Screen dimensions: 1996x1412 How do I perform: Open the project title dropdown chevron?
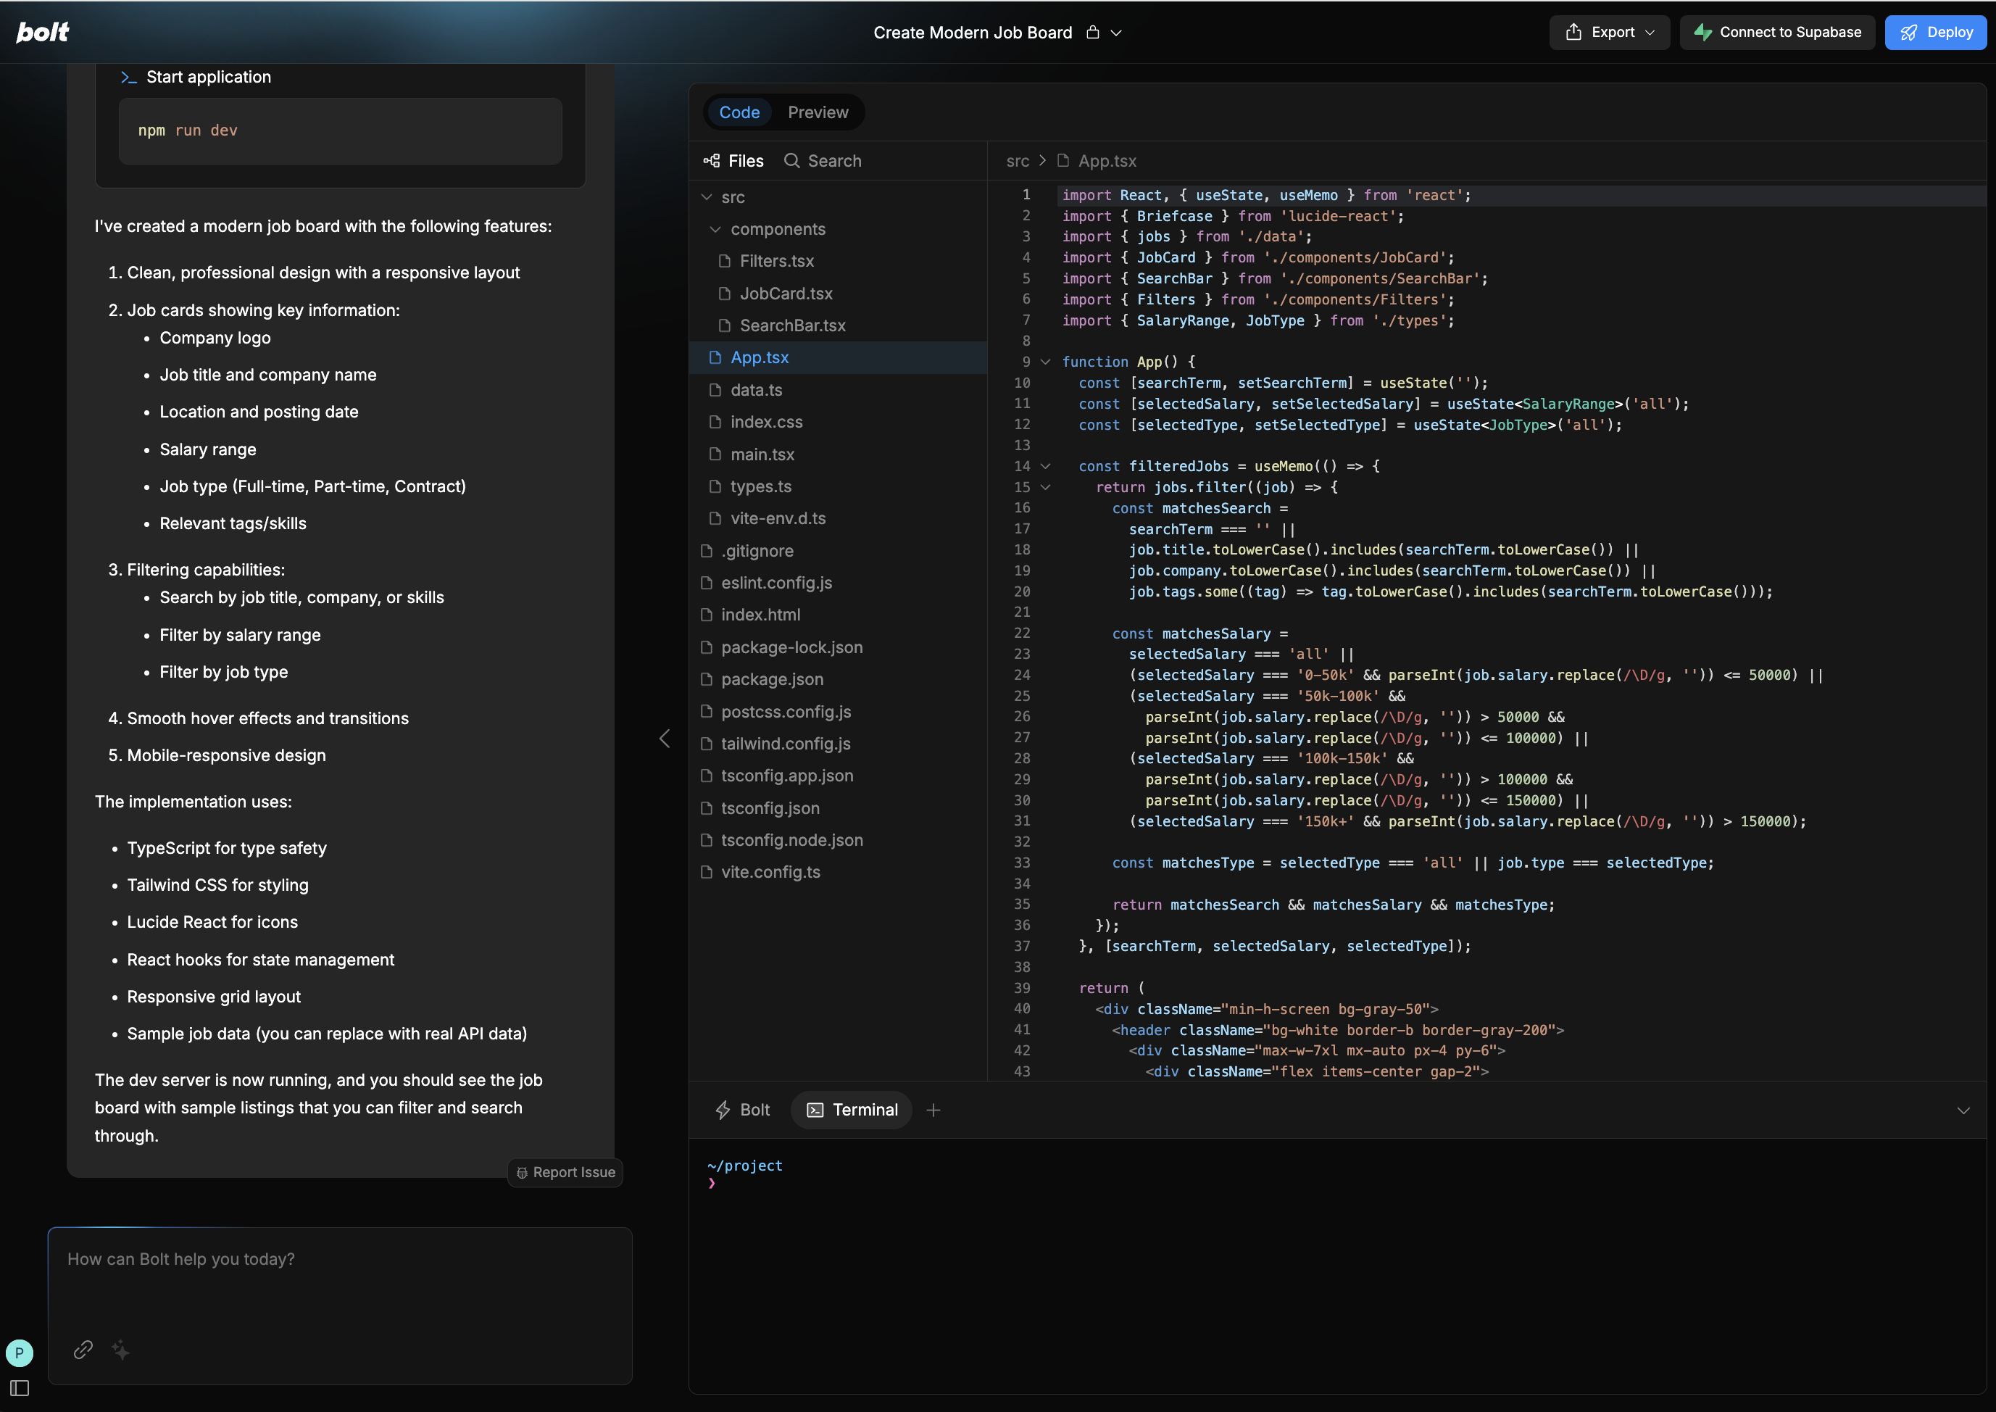1116,32
